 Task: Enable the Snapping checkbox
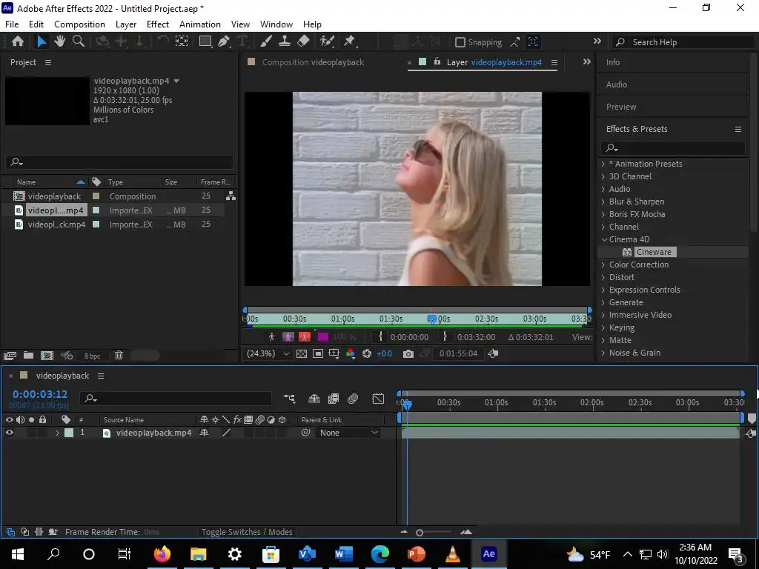pos(460,42)
